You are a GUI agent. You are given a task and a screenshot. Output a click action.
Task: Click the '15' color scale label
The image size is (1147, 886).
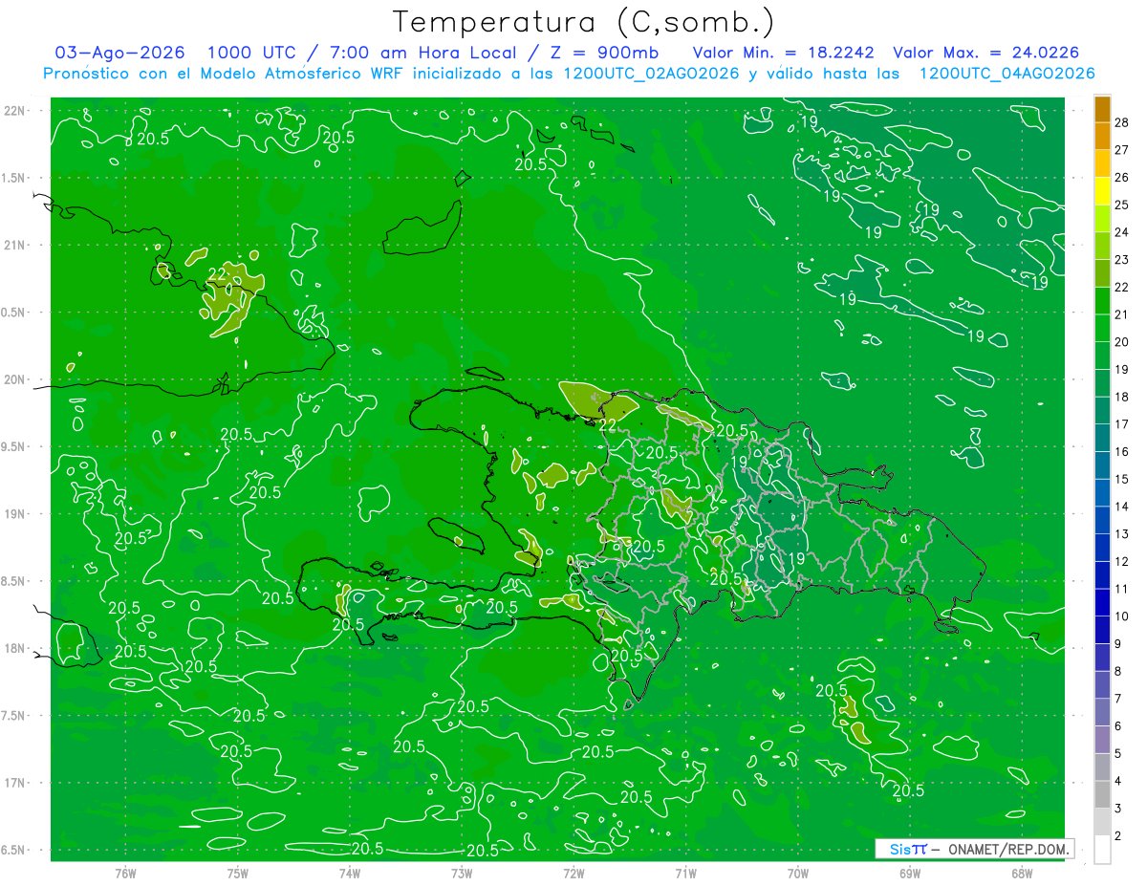(x=1122, y=479)
